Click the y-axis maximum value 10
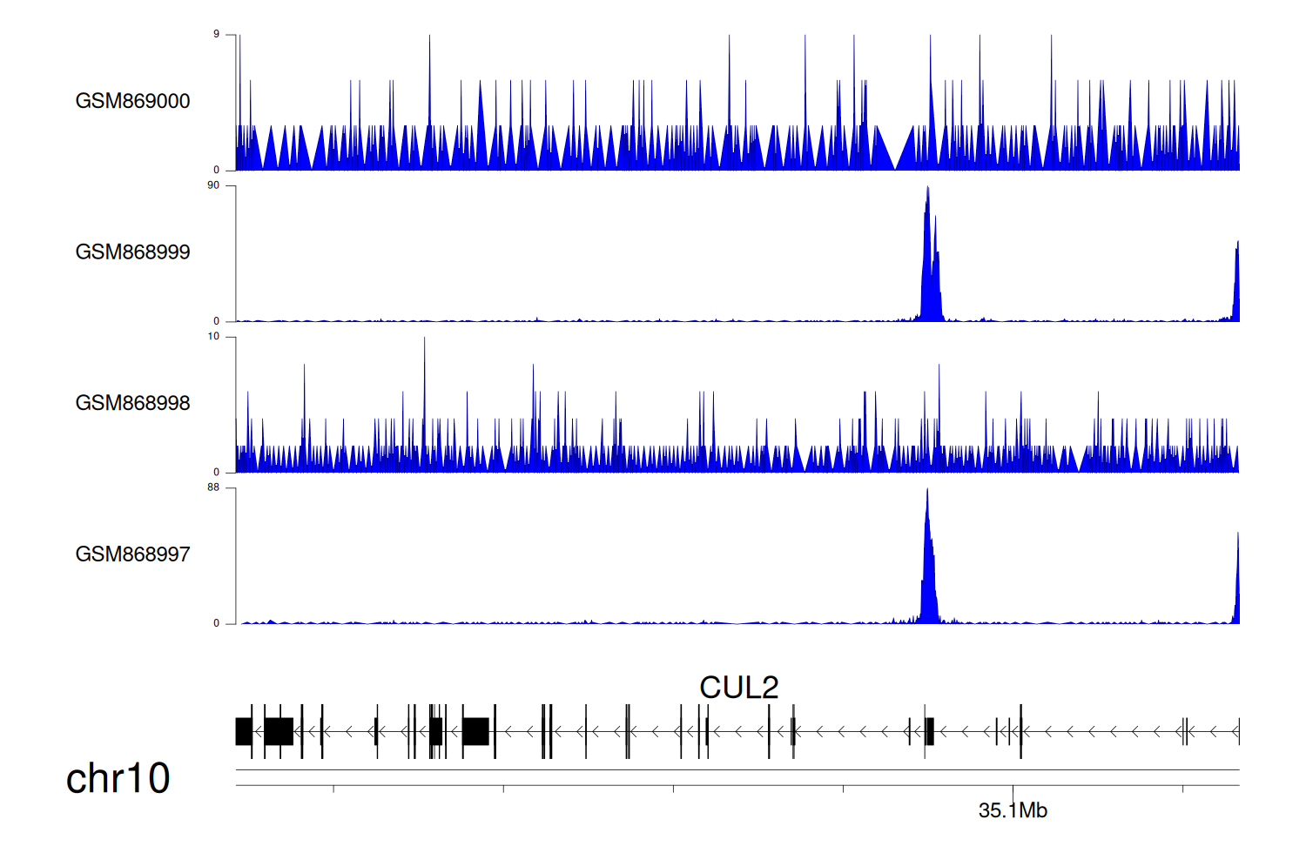This screenshot has width=1306, height=853. 213,337
